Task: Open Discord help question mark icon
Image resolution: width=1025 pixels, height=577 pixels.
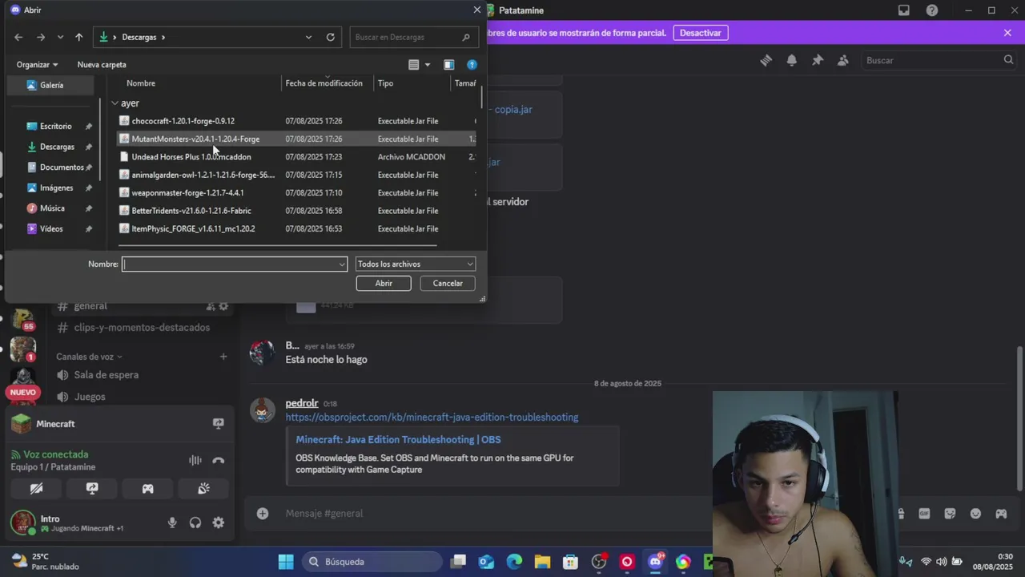Action: tap(932, 10)
